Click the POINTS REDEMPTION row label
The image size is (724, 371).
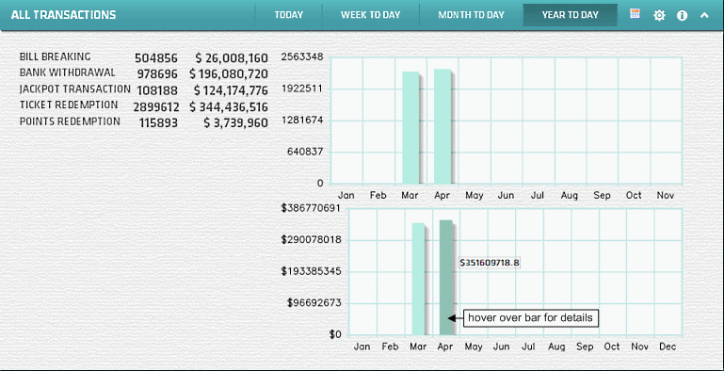(70, 121)
